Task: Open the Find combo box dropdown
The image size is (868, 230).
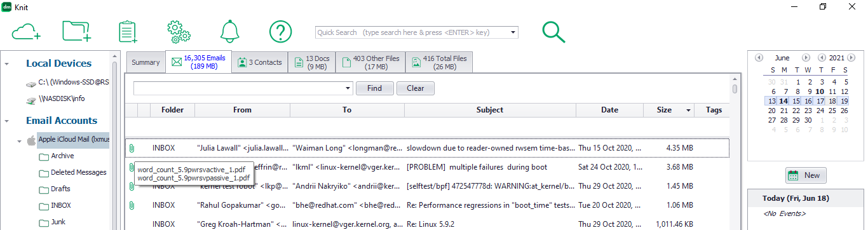Action: tap(348, 88)
